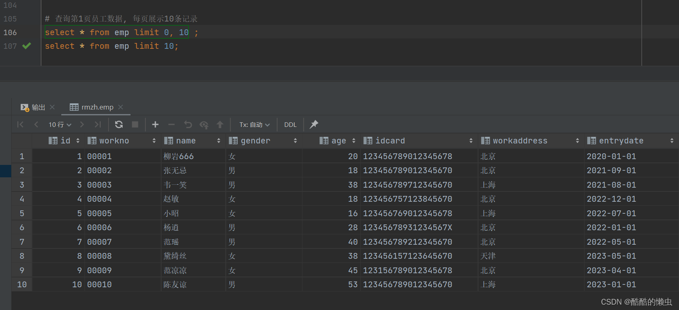Click line number 106 in gutter

[x=10, y=32]
